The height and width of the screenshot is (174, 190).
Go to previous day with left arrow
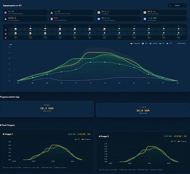tap(170, 6)
